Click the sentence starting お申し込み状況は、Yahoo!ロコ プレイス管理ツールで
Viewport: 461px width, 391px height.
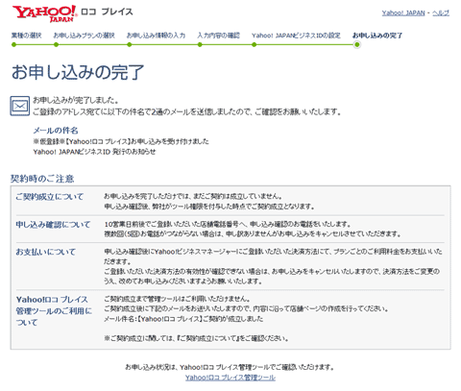230,367
